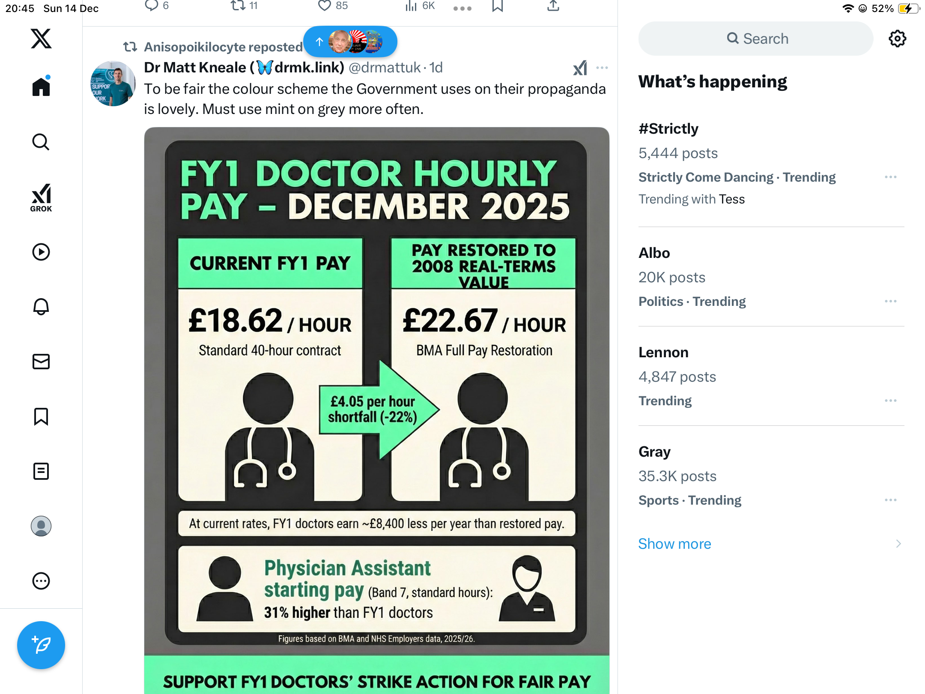925x694 pixels.
Task: Open Bookmarks in sidebar
Action: coord(41,416)
